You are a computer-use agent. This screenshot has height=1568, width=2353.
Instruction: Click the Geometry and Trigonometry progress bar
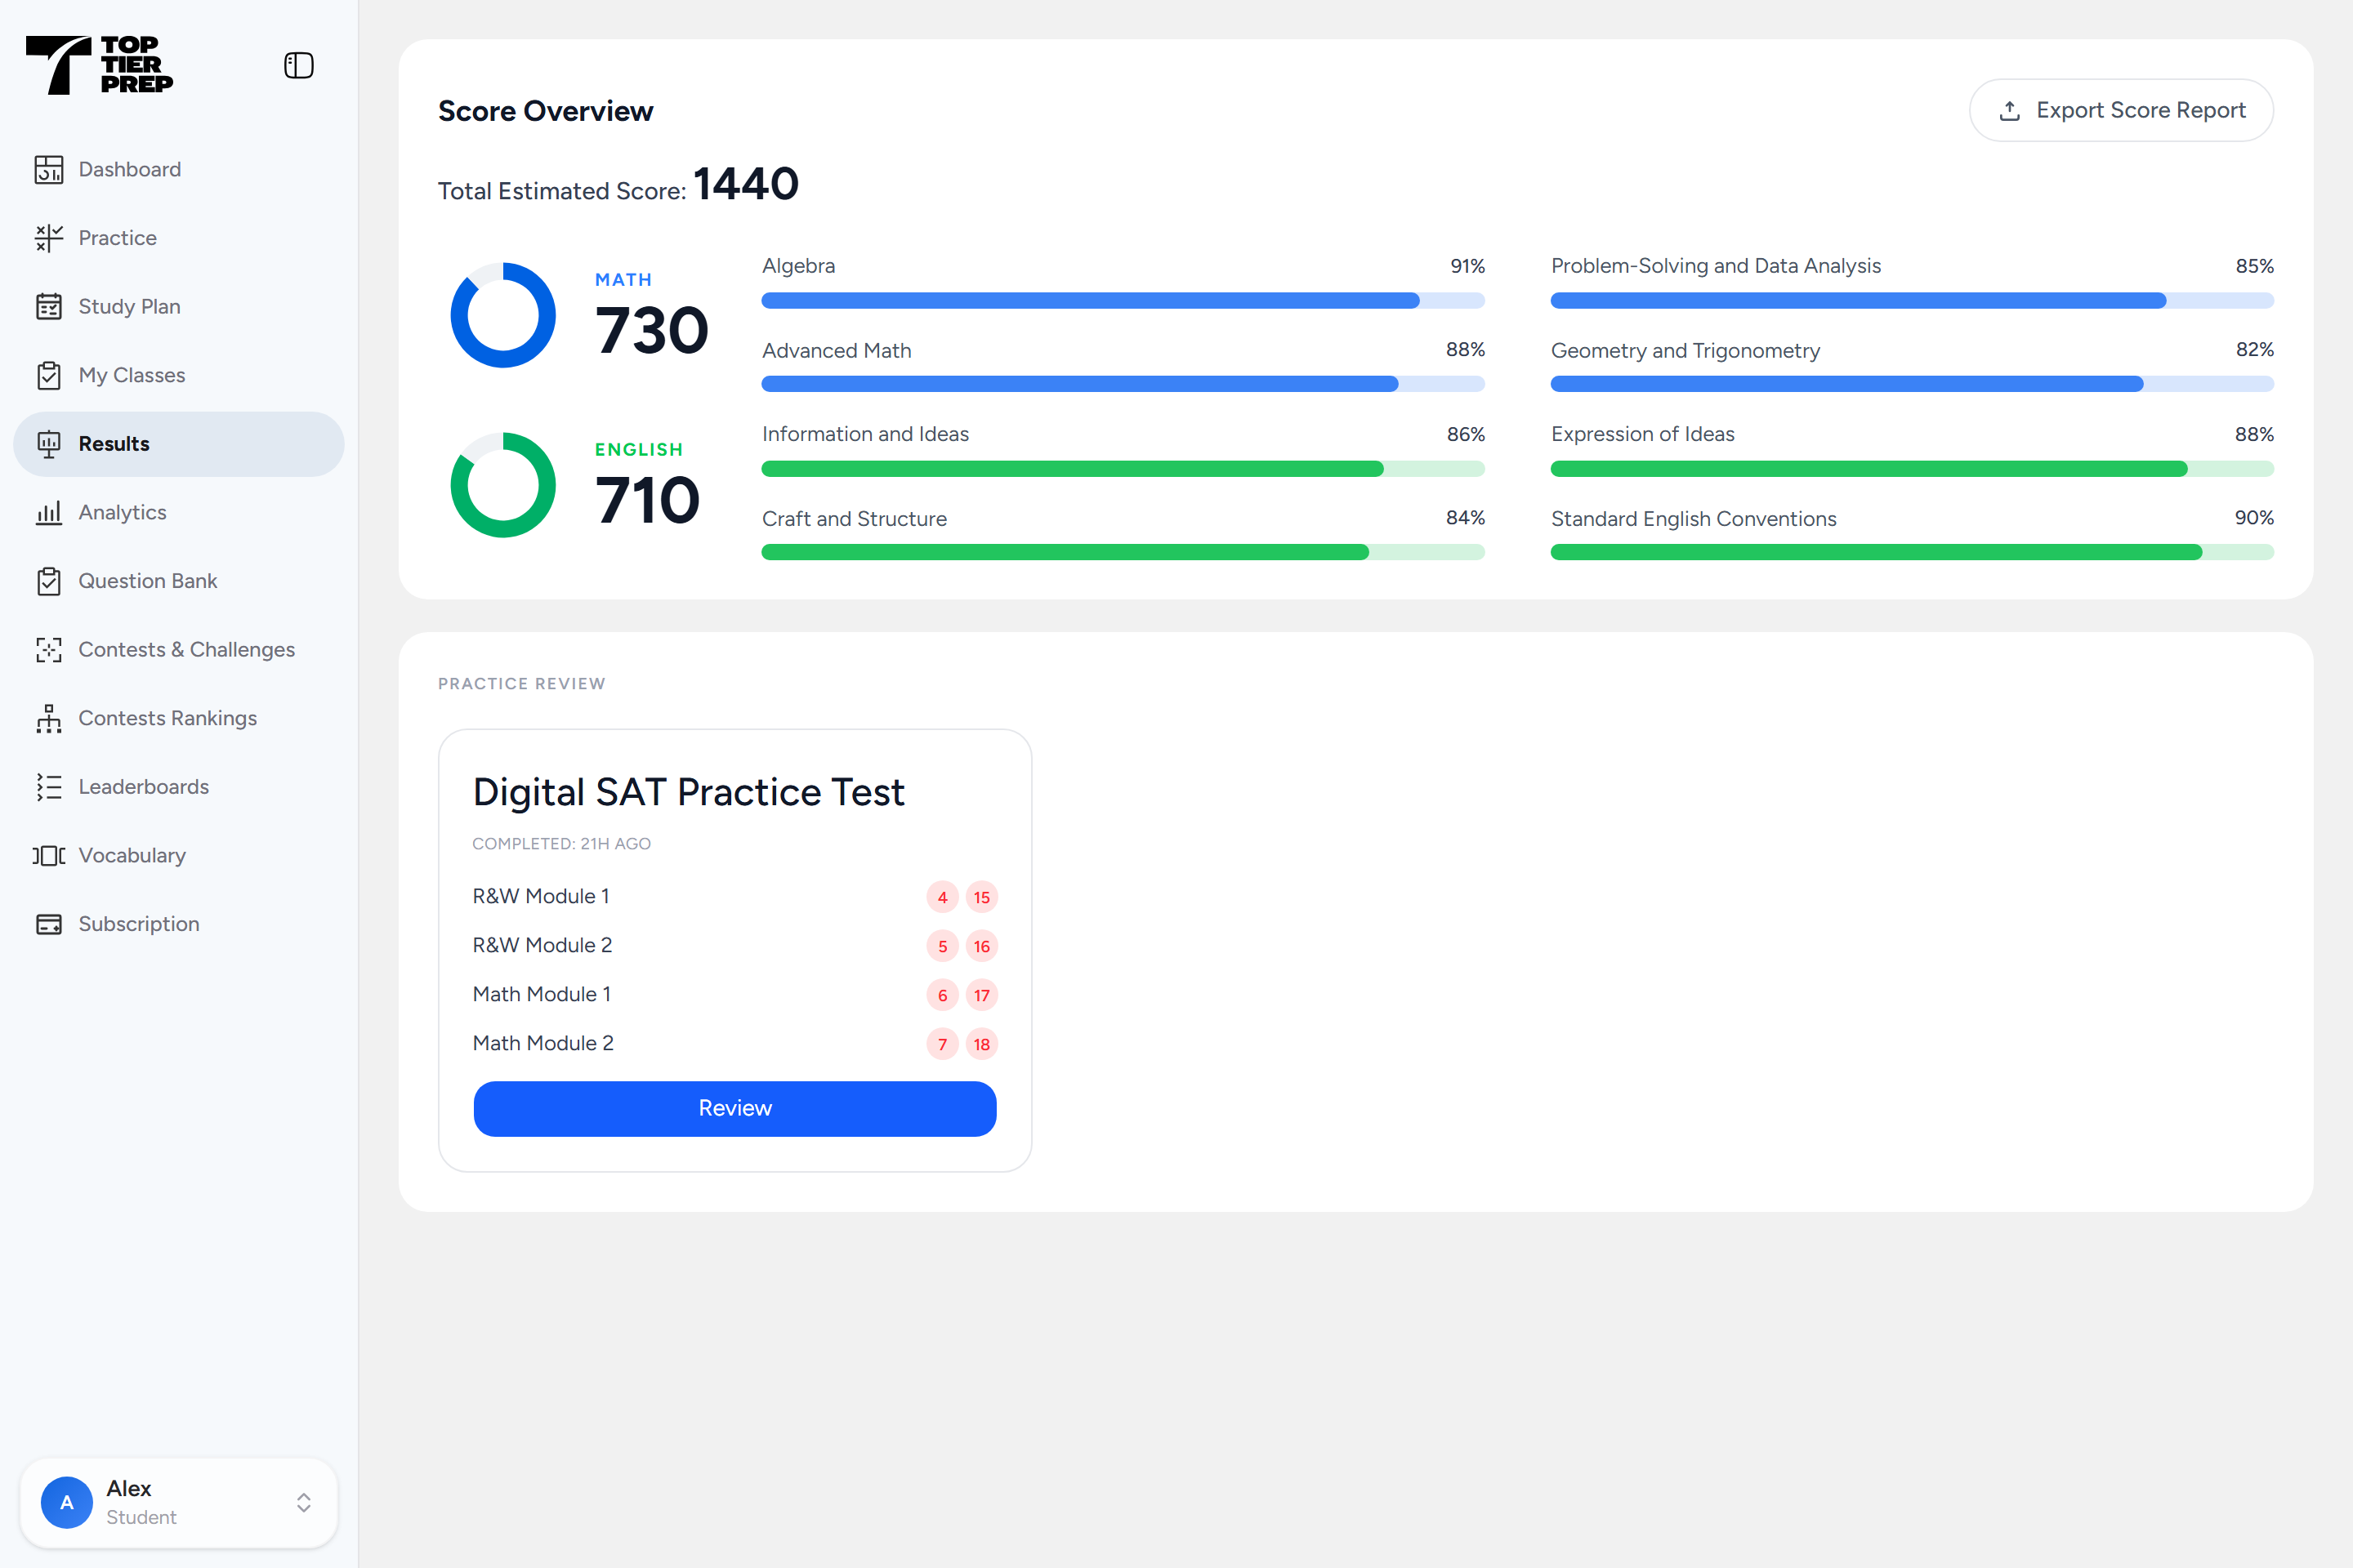click(x=1912, y=384)
